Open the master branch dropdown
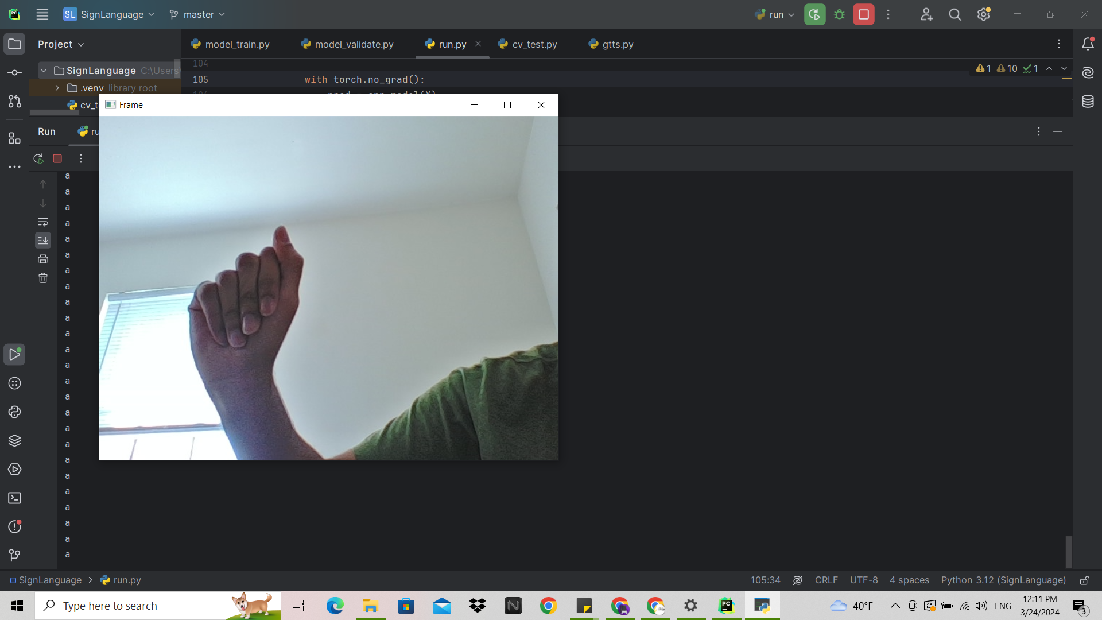 click(198, 15)
